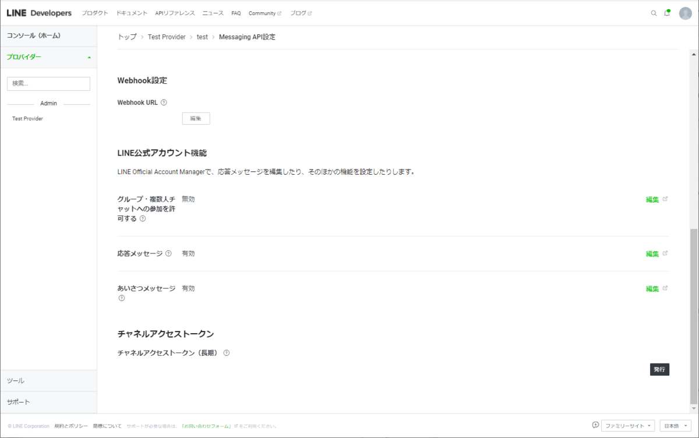Click external link icon in 応答メッセージ row
The image size is (699, 438).
[x=665, y=253]
